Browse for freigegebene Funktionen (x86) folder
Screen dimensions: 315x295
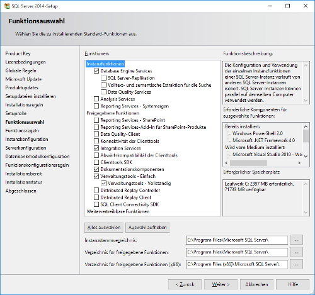[296, 264]
